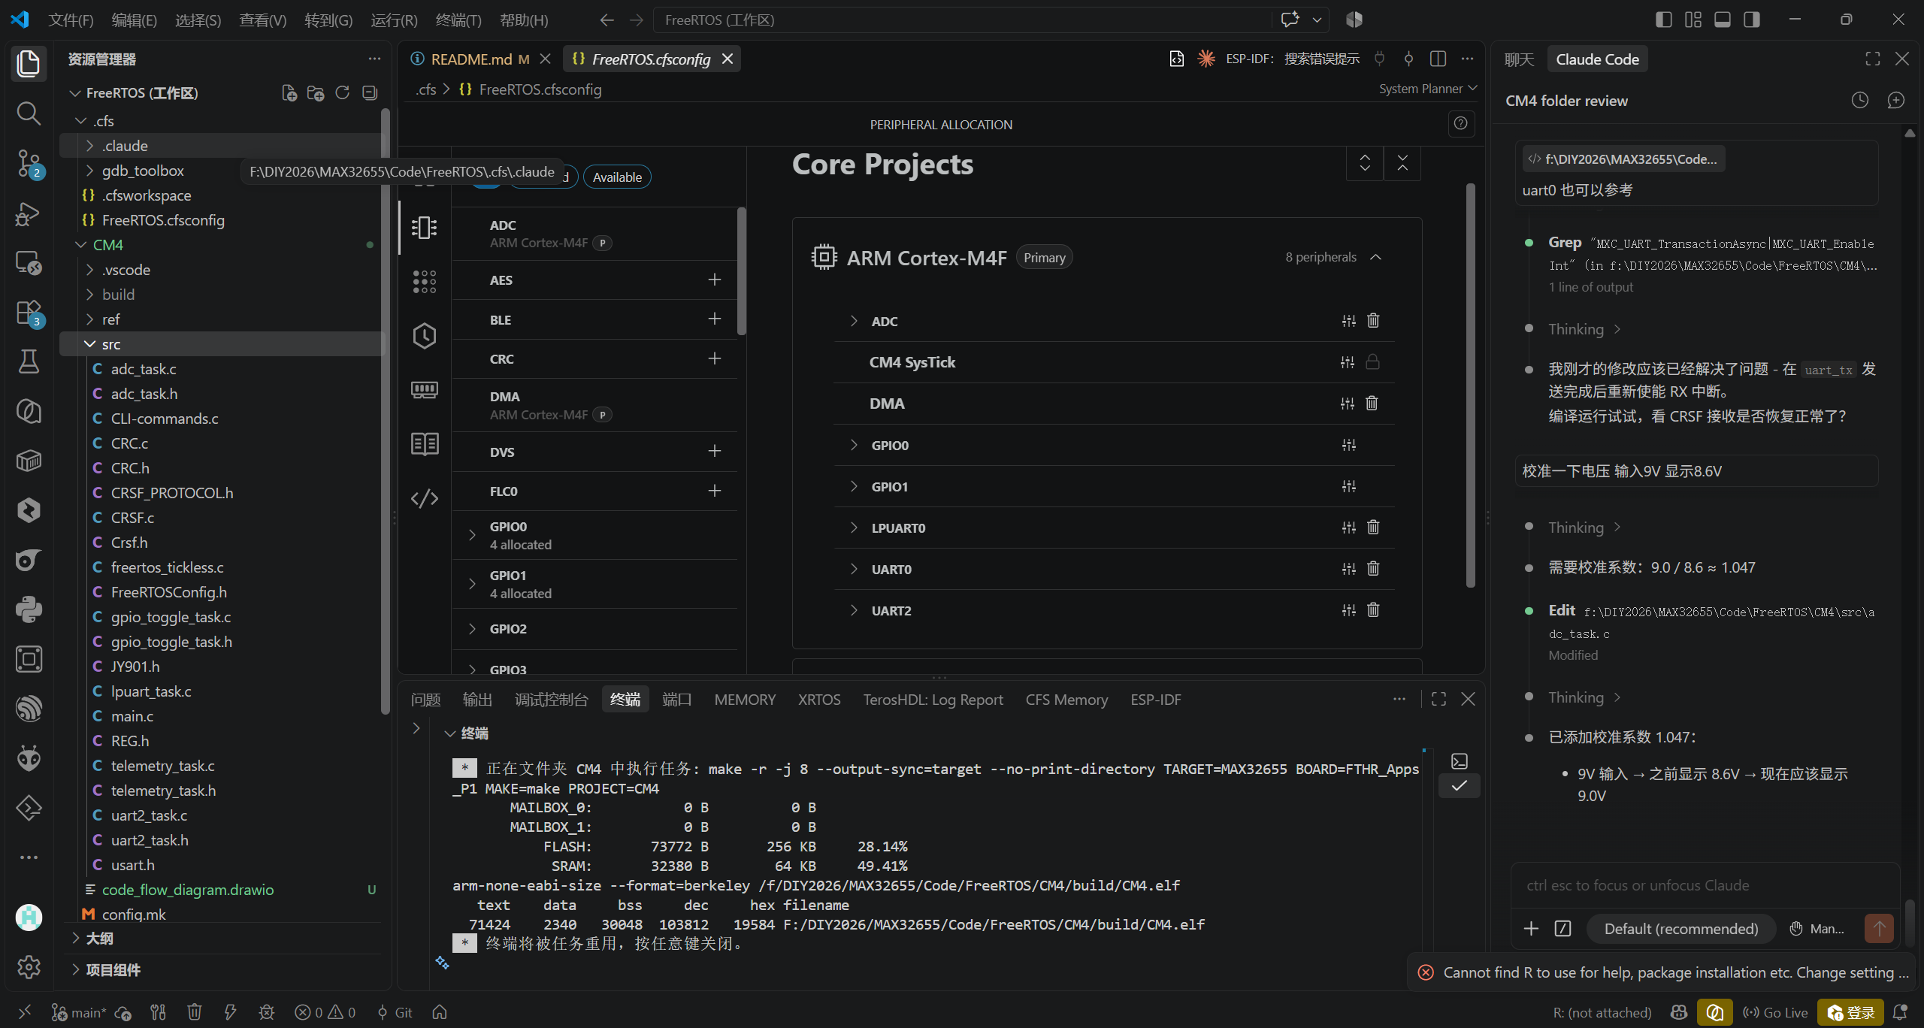Add the BLE peripheral with plus icon
Viewport: 1924px width, 1028px height.
[715, 319]
